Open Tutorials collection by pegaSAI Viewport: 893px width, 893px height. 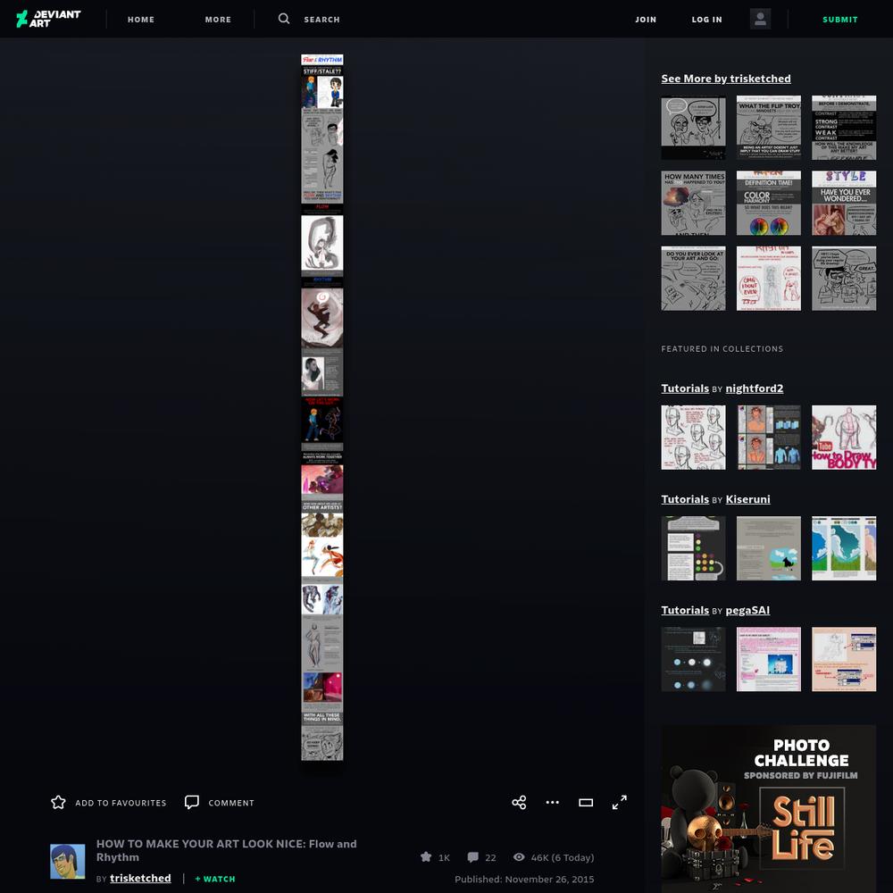685,611
